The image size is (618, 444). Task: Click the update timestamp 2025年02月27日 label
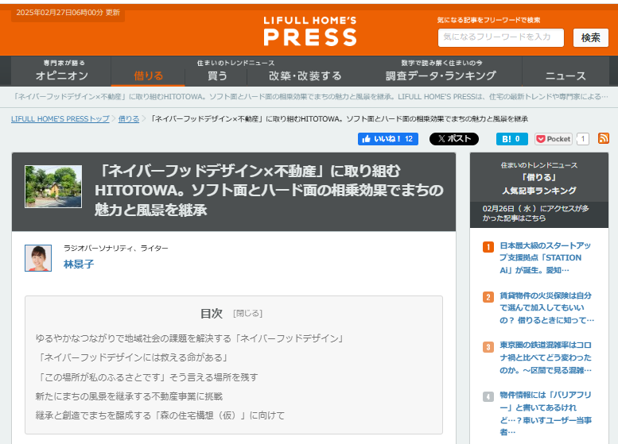click(x=68, y=13)
